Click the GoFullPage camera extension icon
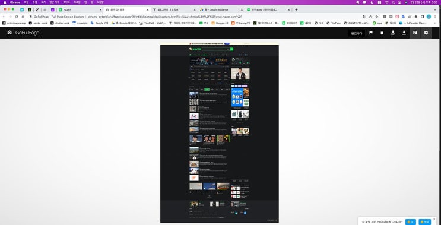Viewport: 441px width, 225px height. coord(410,17)
